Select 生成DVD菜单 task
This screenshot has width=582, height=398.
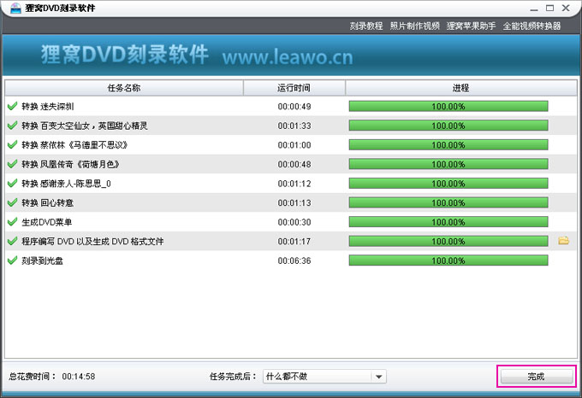[291, 222]
